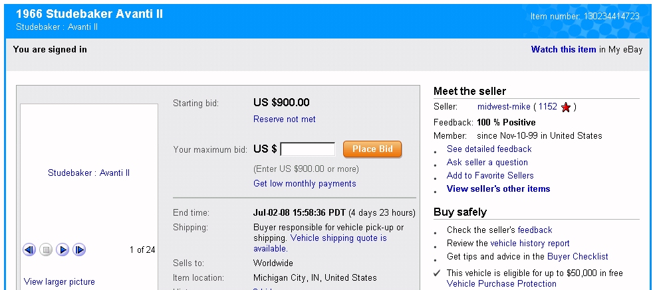Play the picture slideshow
The width and height of the screenshot is (653, 290).
pos(63,250)
